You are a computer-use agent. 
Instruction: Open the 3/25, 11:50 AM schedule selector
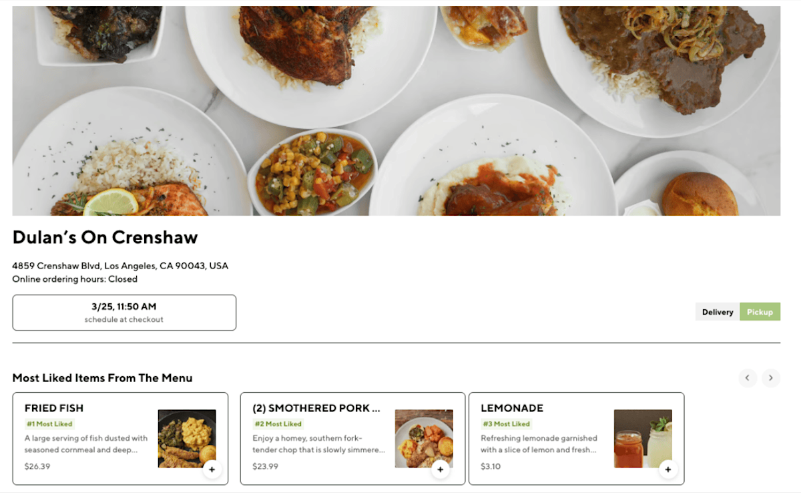(x=124, y=313)
